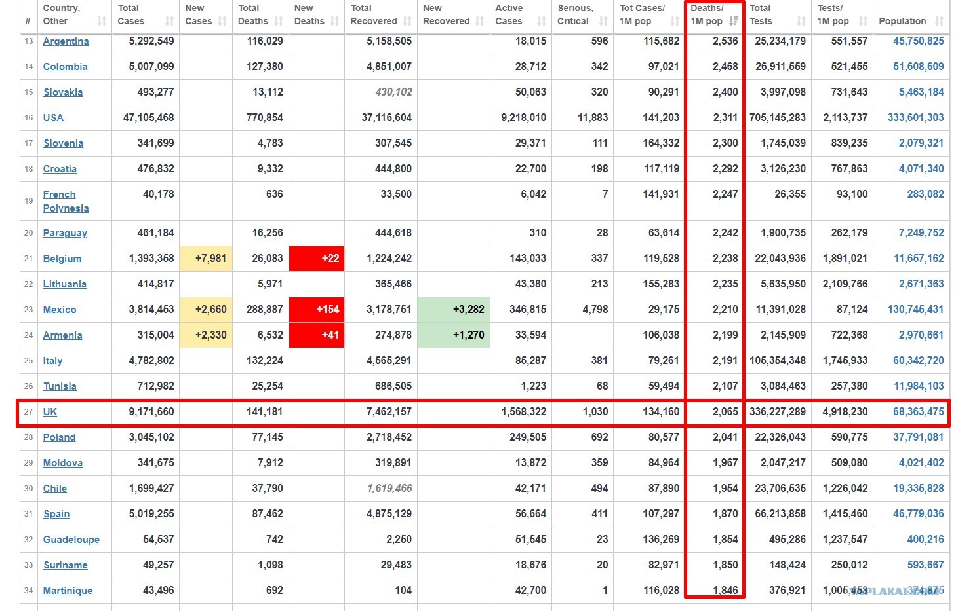Open the Croatia country link

pyautogui.click(x=60, y=169)
